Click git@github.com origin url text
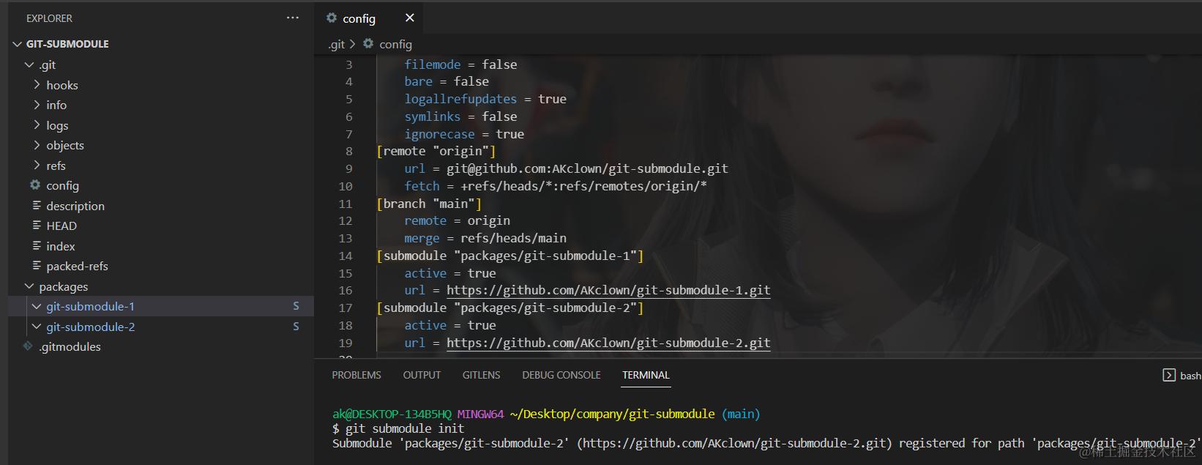Viewport: 1202px width, 465px height. click(587, 168)
